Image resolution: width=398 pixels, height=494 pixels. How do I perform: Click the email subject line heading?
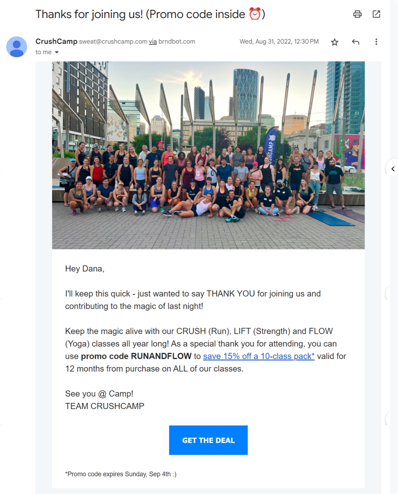[150, 14]
